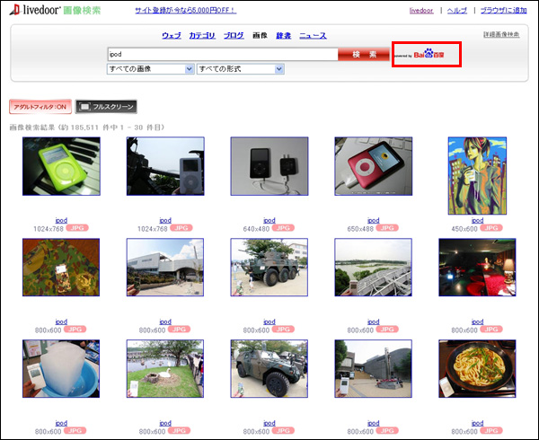Select the カテゴリ search tab
Image resolution: width=539 pixels, height=440 pixels.
click(202, 35)
